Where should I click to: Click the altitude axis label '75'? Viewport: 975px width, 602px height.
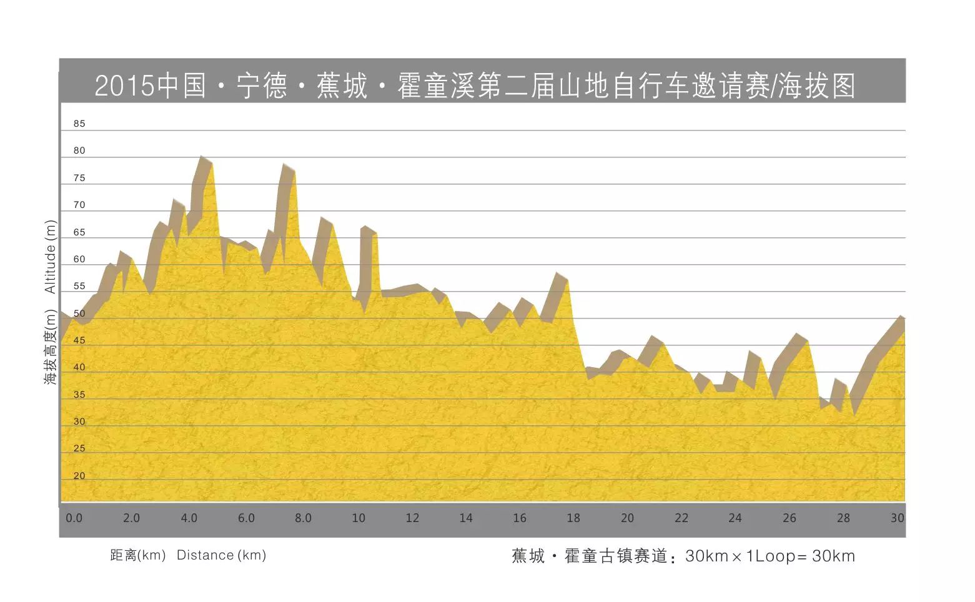[79, 178]
